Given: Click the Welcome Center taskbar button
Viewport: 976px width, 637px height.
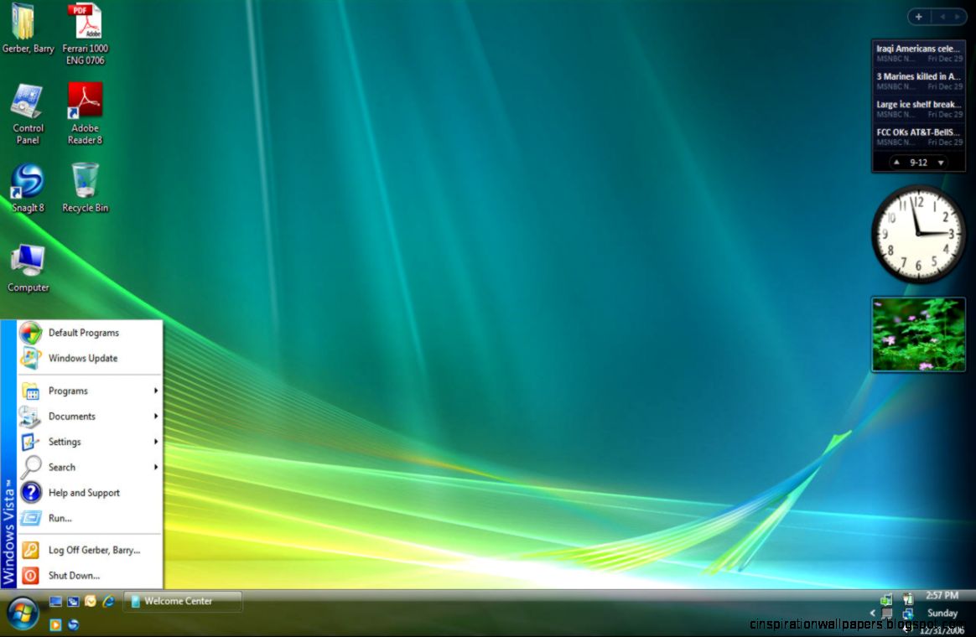Looking at the screenshot, I should click(183, 601).
